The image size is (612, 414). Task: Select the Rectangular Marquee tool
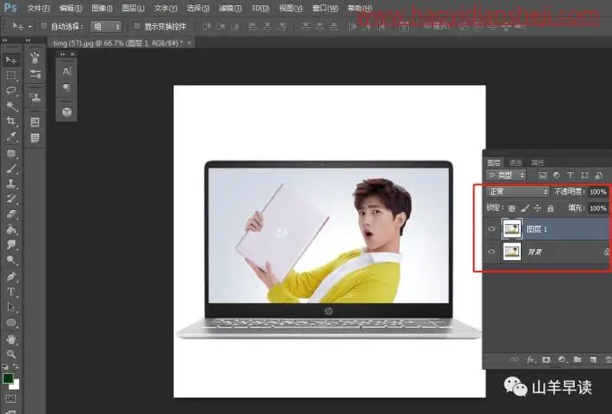11,76
